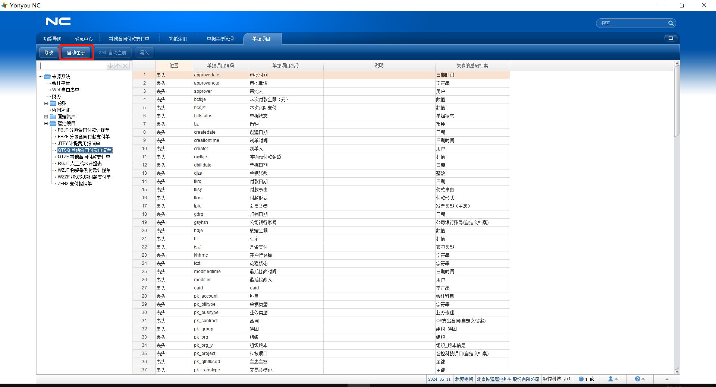Click the panel maximize icon beside tabs
The height and width of the screenshot is (387, 716).
(671, 38)
